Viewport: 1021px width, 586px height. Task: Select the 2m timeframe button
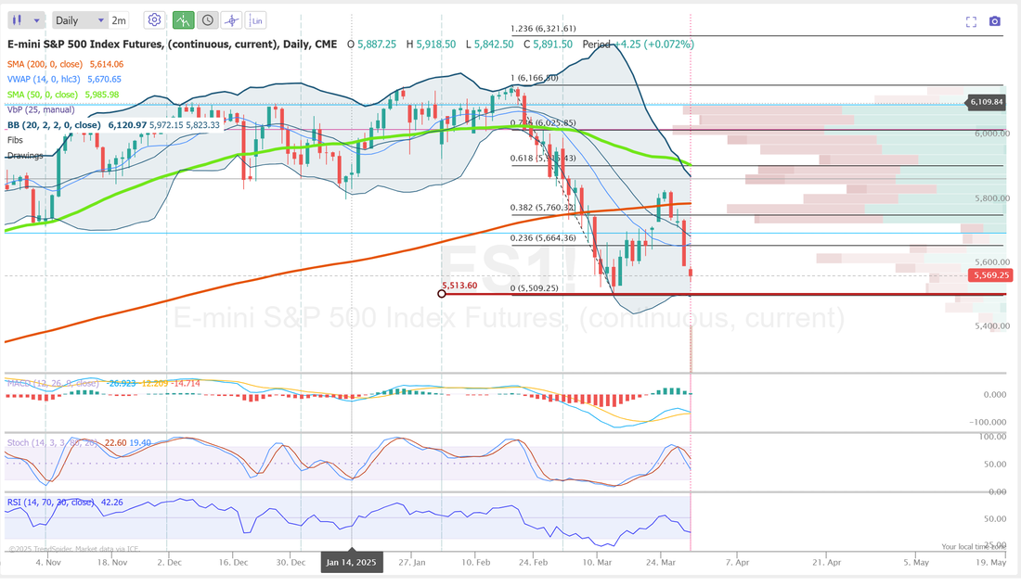pyautogui.click(x=119, y=20)
